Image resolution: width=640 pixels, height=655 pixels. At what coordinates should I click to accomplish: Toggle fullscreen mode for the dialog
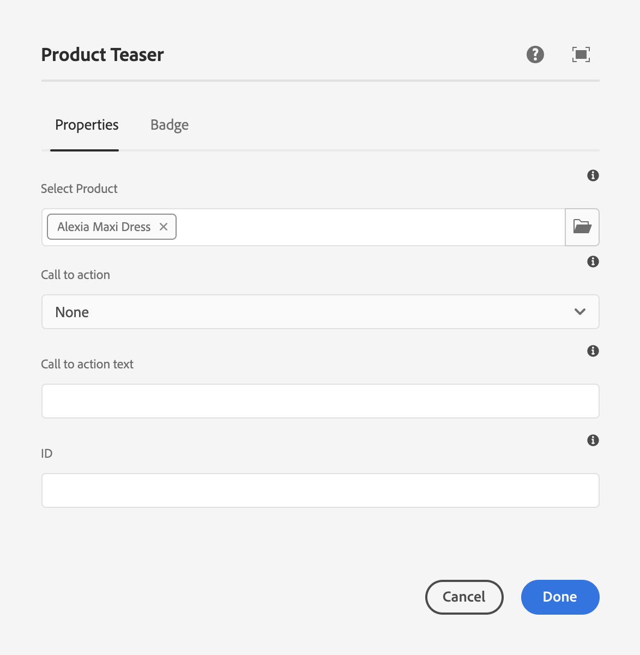[x=581, y=54]
